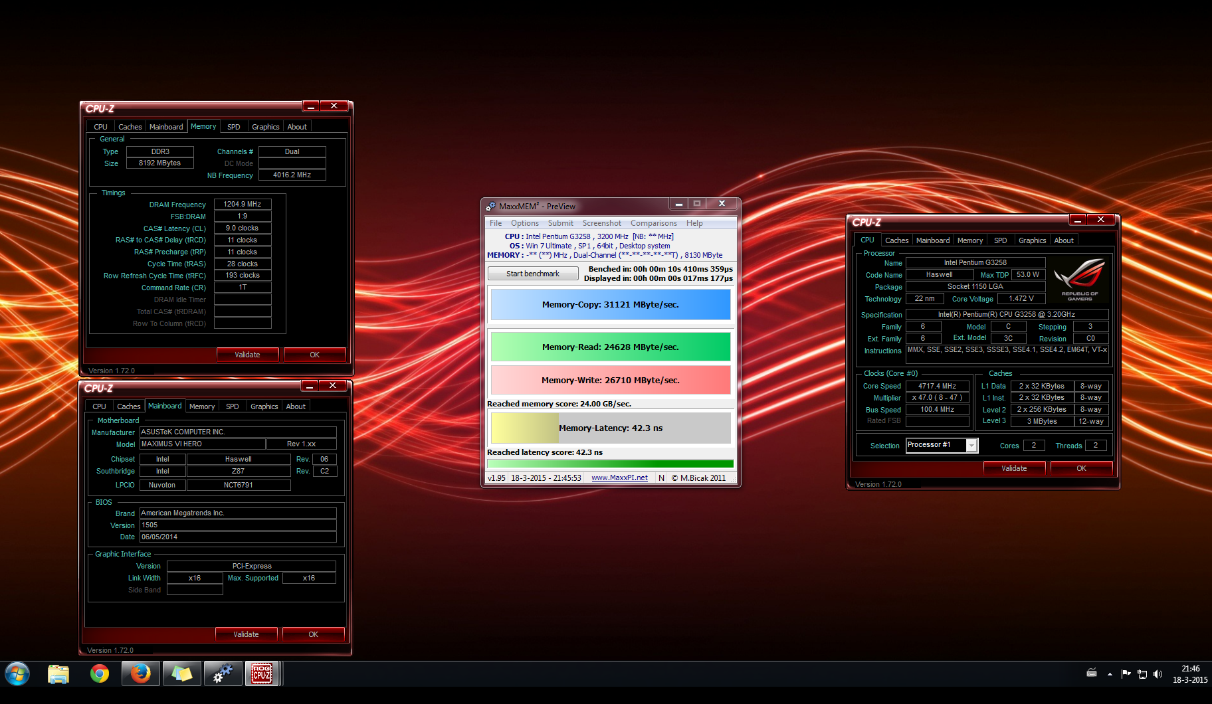Click Validate in the Mainboard CPU-Z window
The width and height of the screenshot is (1212, 704).
pyautogui.click(x=246, y=634)
